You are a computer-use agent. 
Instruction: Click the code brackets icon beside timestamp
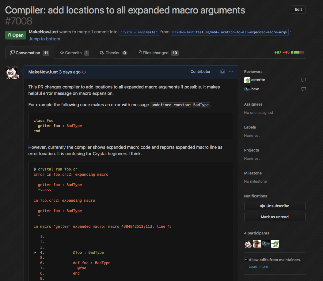[x=84, y=72]
